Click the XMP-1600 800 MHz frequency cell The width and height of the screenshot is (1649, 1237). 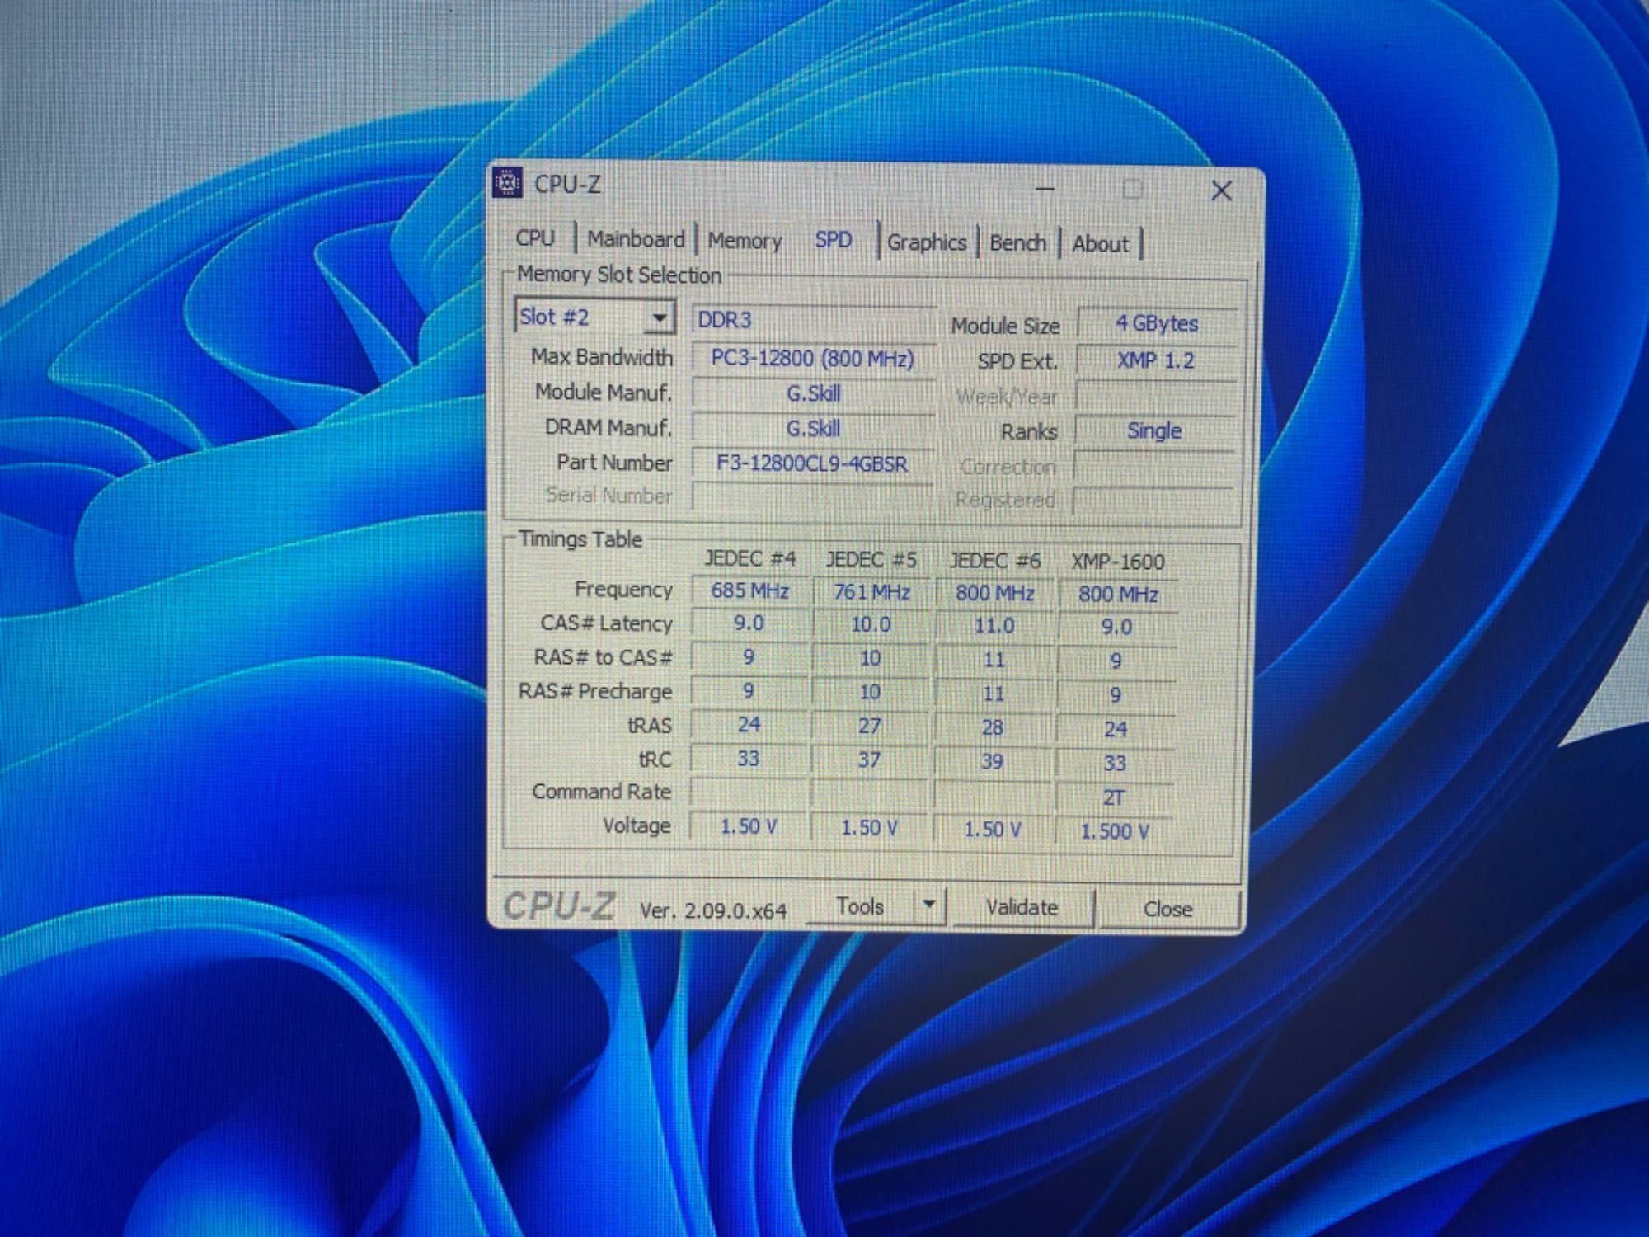pyautogui.click(x=1118, y=595)
